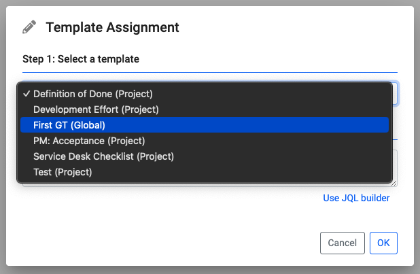Select the Test (Project) template option
Screen dimensions: 420x274
pyautogui.click(x=63, y=172)
